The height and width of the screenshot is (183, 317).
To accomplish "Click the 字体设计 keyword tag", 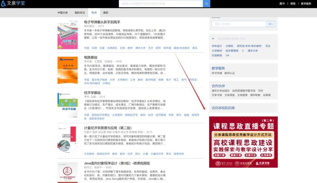I will point(217,46).
